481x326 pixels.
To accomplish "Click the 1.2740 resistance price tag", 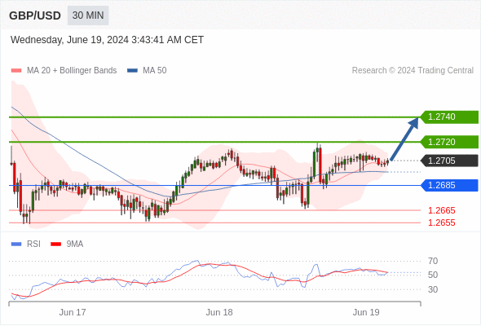I will (x=449, y=117).
